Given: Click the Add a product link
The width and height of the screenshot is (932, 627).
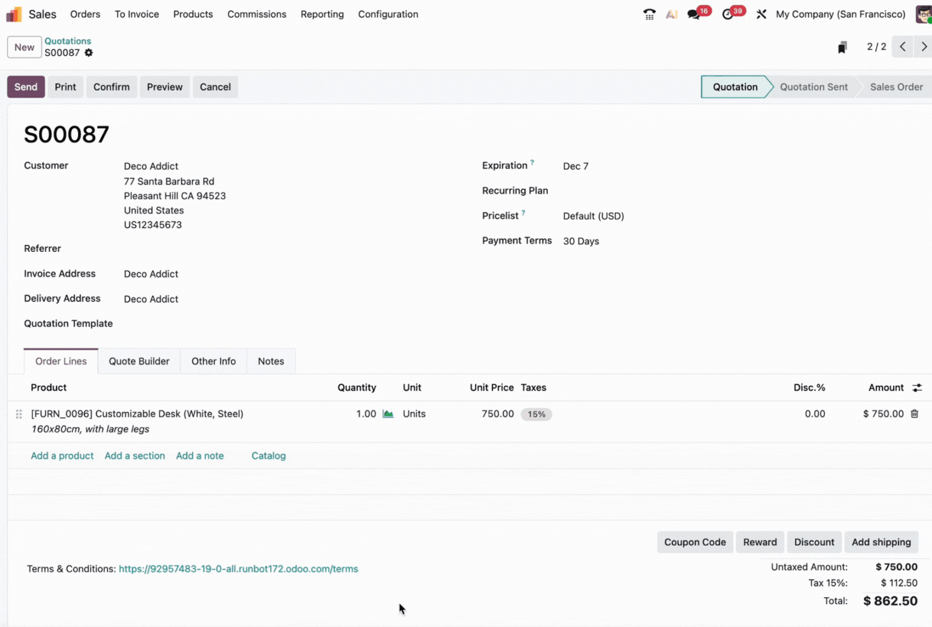Looking at the screenshot, I should [62, 456].
